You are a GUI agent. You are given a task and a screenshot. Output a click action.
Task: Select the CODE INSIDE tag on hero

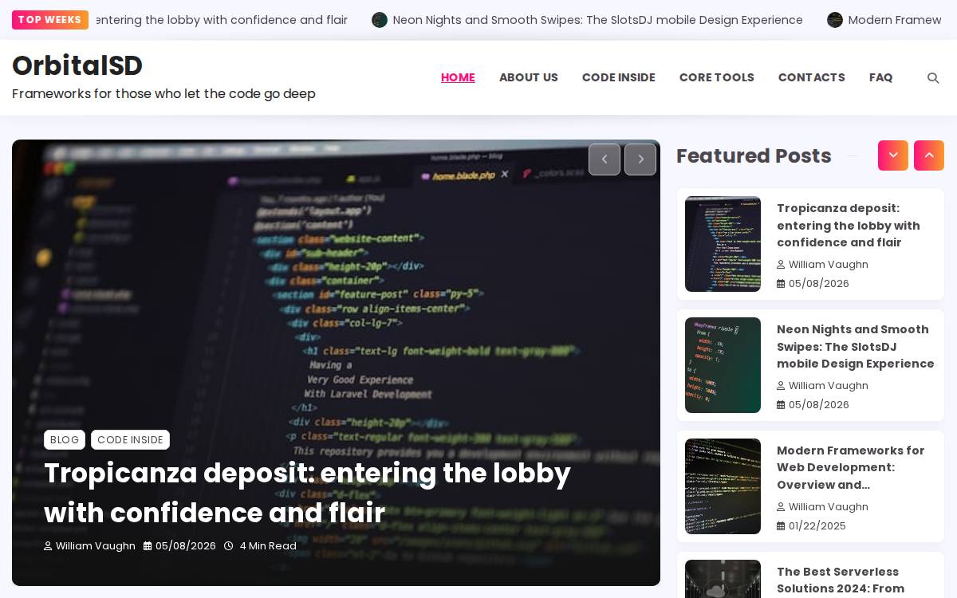point(130,439)
